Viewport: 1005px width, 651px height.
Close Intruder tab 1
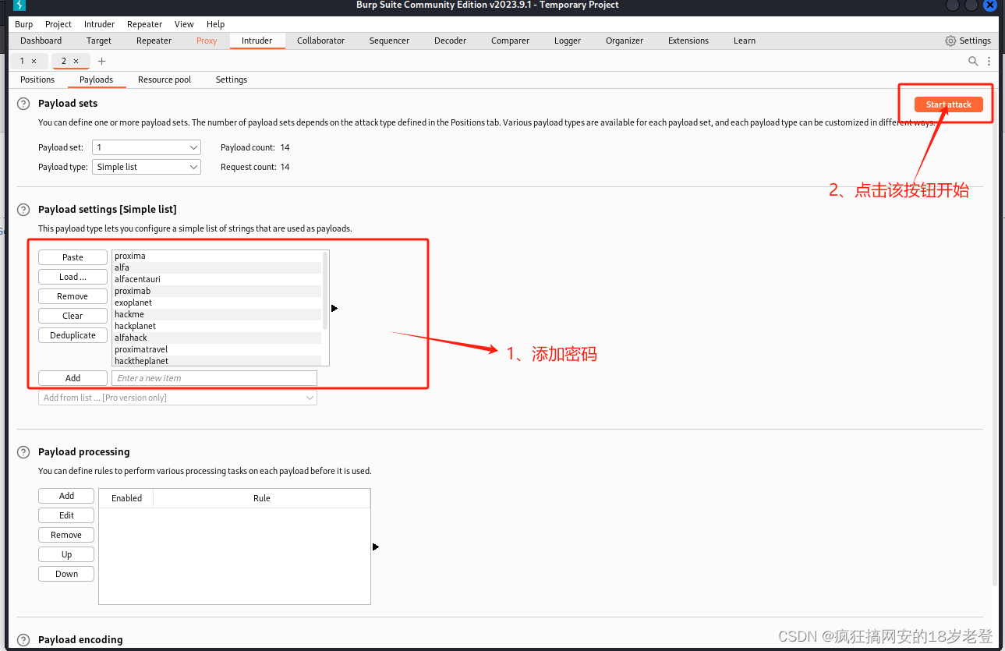[34, 61]
